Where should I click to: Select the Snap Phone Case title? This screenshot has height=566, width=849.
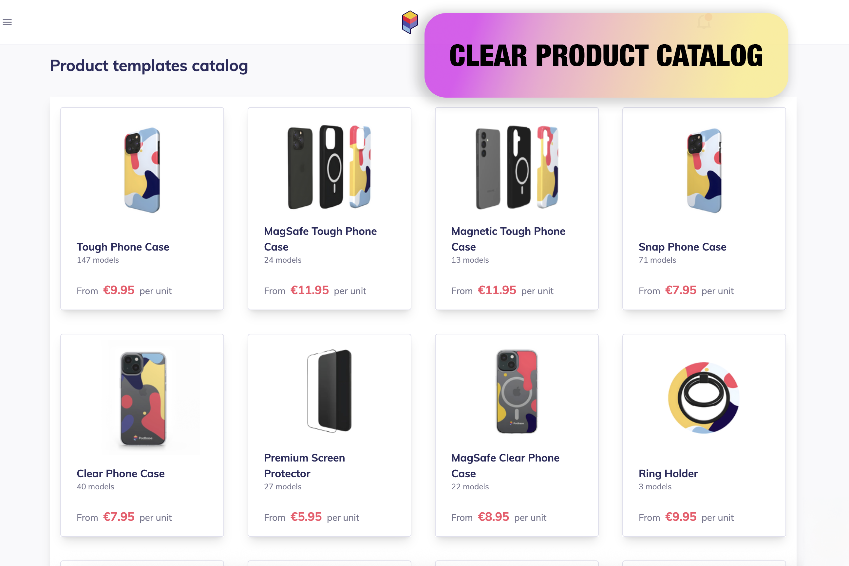(x=682, y=247)
